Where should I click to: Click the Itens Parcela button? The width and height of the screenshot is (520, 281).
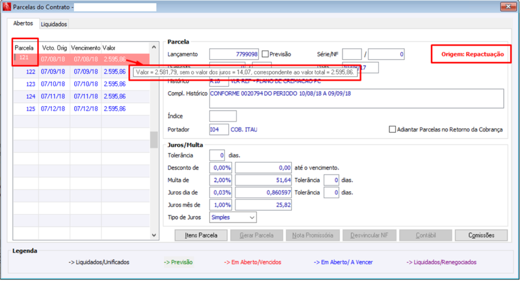(x=201, y=235)
